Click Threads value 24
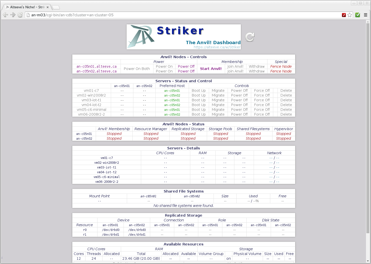This screenshot has width=371, height=264. tap(94, 258)
